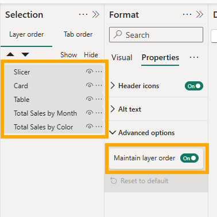Click the Maintain layer order label

(145, 158)
